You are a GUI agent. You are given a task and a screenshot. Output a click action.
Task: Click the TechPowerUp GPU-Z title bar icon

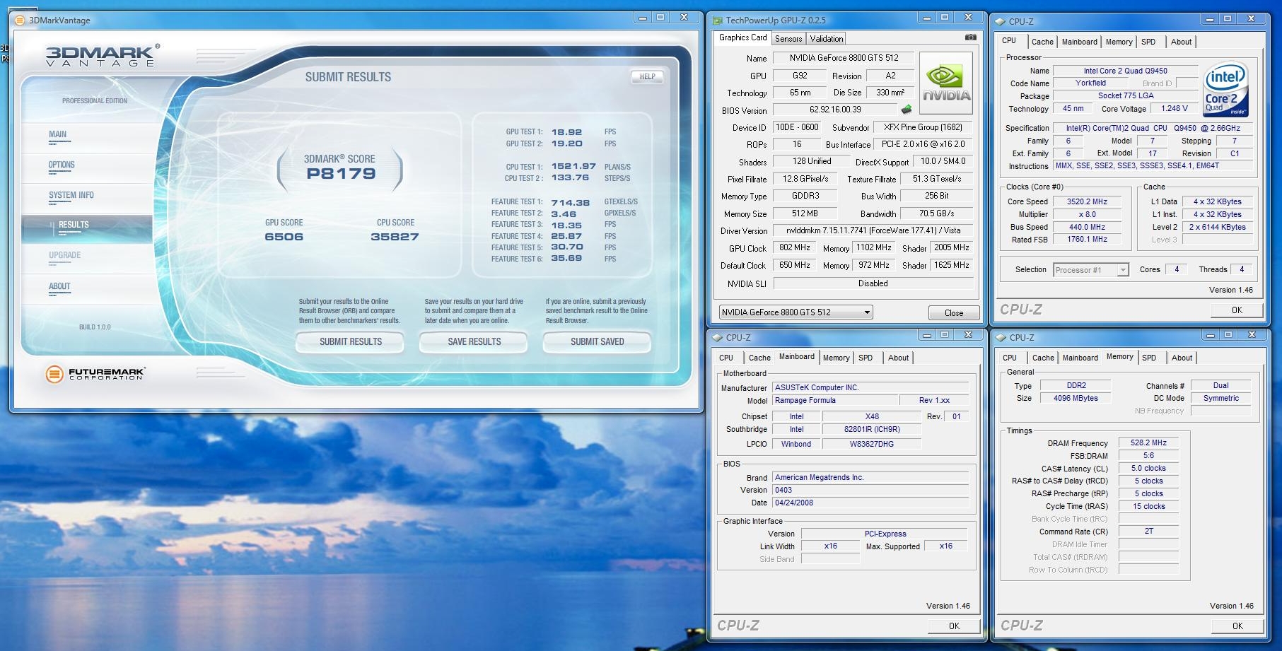718,20
